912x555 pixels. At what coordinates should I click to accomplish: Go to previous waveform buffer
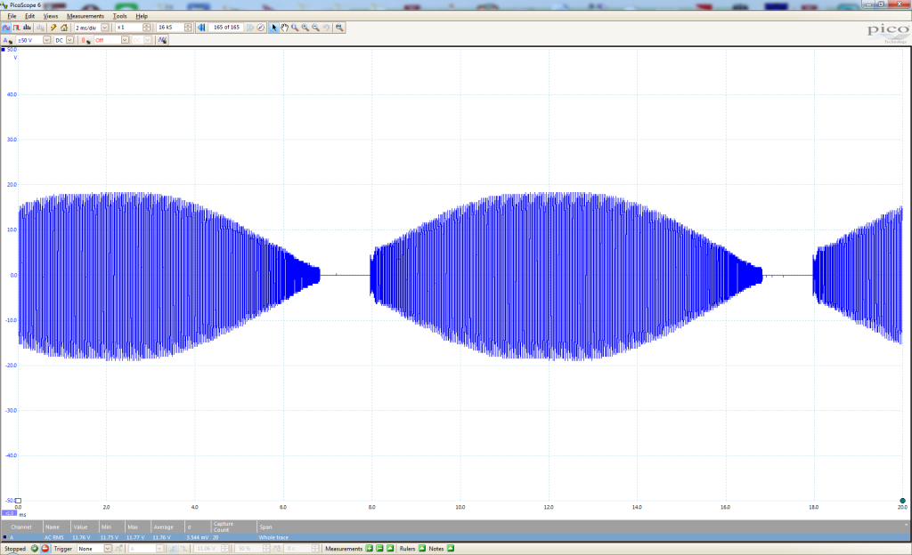[202, 28]
